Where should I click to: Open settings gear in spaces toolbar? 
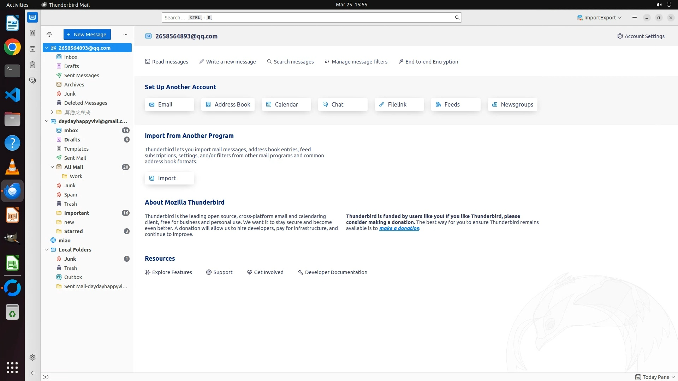click(x=32, y=357)
